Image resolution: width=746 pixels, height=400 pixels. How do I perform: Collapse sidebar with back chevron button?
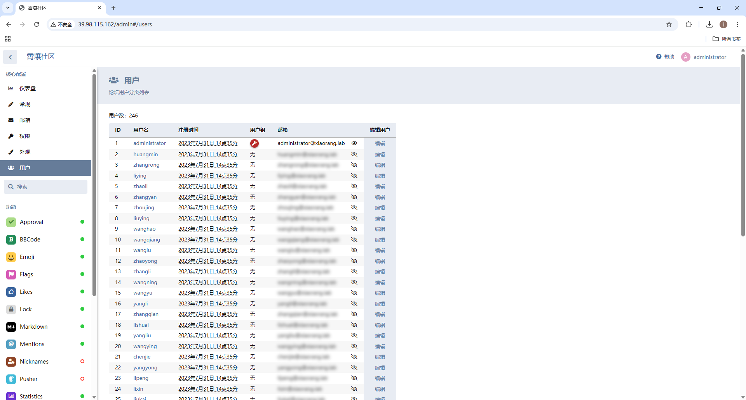[x=10, y=57]
